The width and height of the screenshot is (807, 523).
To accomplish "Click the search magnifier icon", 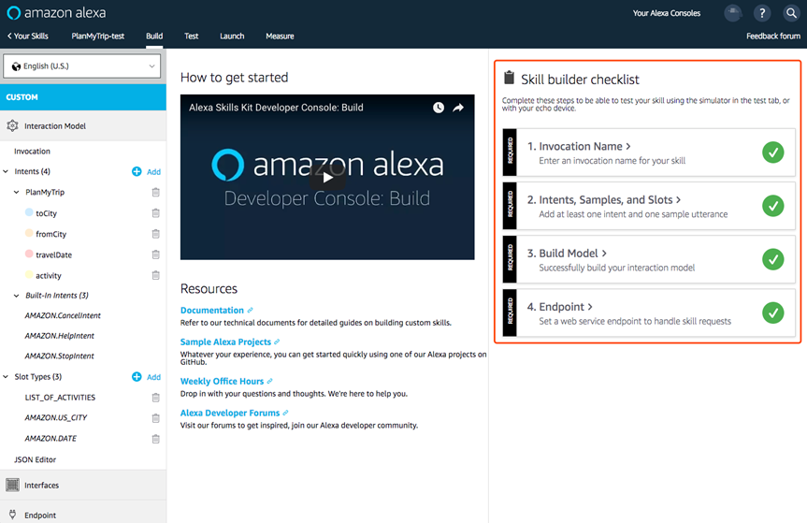I will [791, 13].
